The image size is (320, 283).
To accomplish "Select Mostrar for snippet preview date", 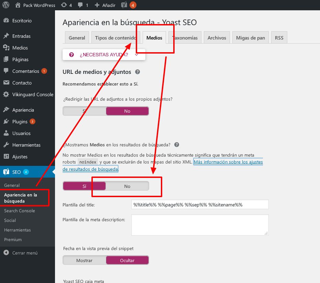I will 84,260.
